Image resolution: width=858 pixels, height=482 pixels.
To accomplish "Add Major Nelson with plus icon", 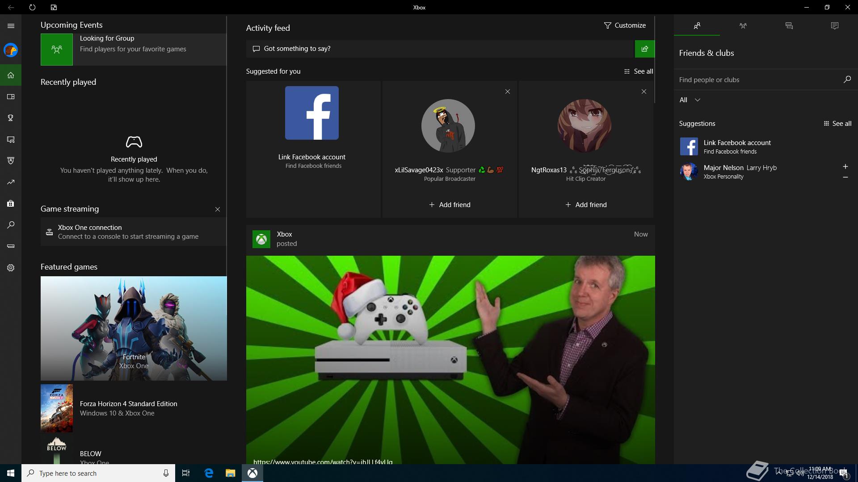I will (x=845, y=166).
